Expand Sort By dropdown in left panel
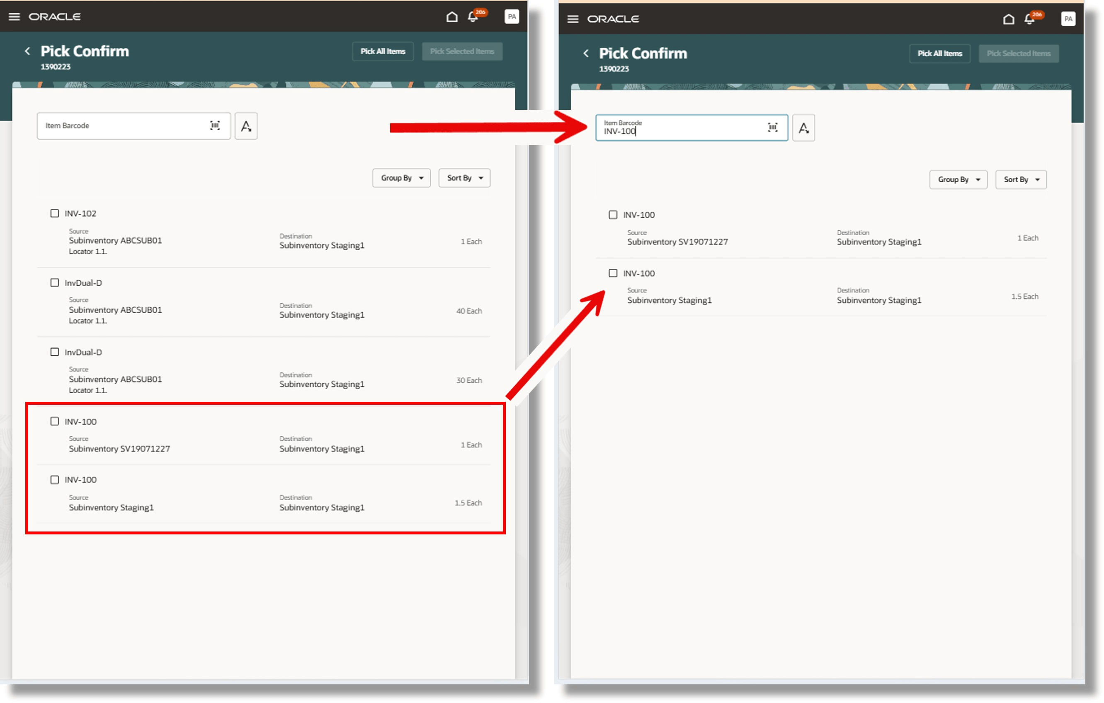This screenshot has width=1104, height=703. pyautogui.click(x=464, y=178)
